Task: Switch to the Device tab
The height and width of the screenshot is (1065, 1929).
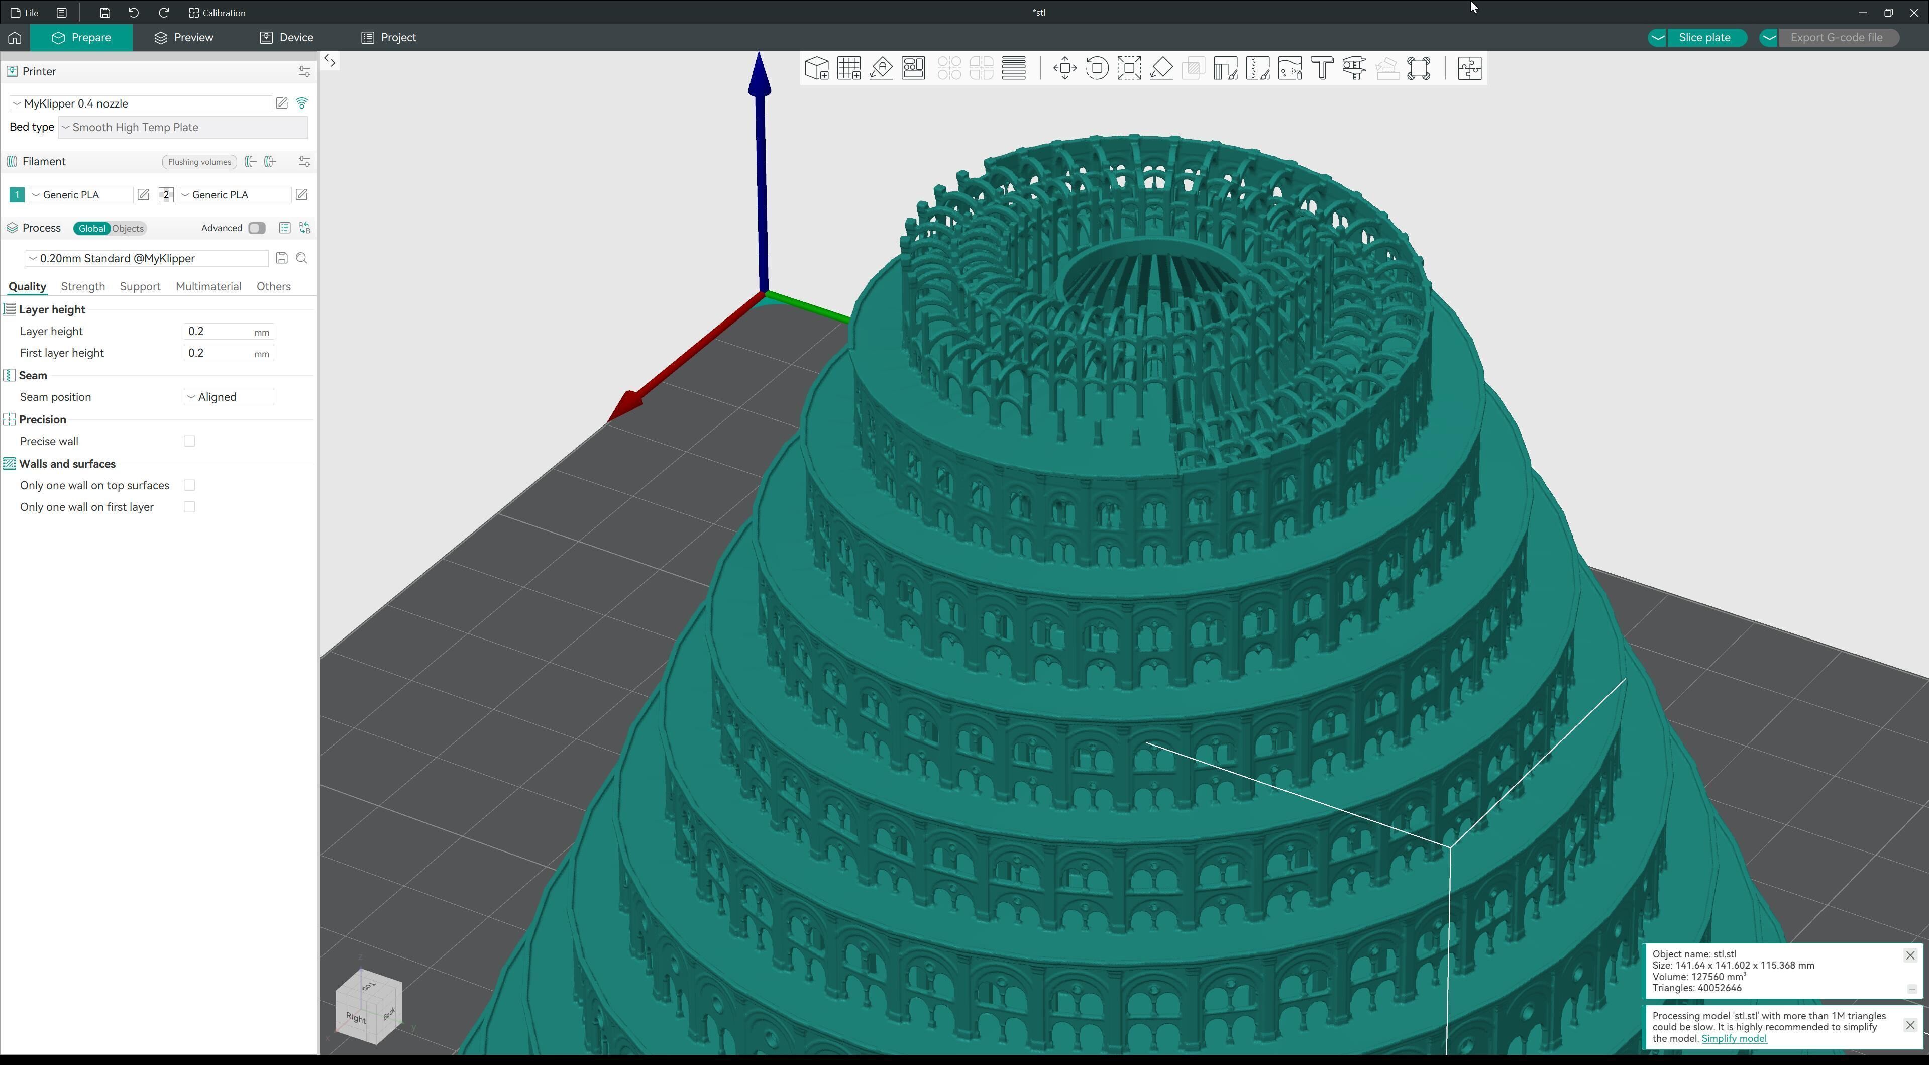Action: 287,38
